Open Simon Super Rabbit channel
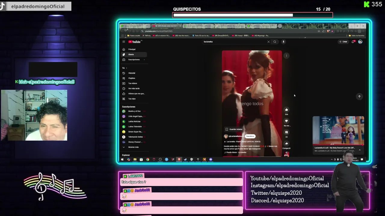 pyautogui.click(x=134, y=132)
